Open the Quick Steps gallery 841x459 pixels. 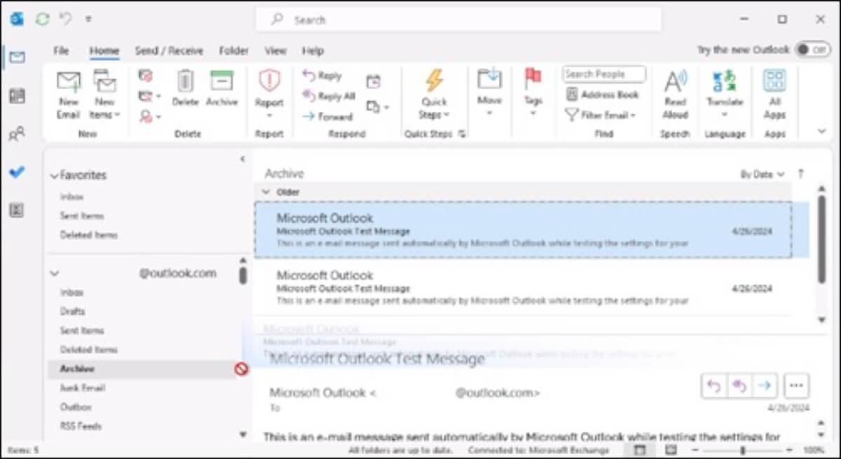pos(435,95)
